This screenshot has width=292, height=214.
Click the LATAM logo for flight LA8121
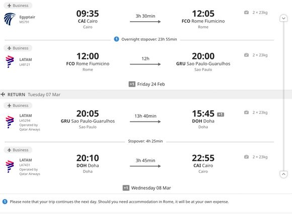tap(10, 61)
